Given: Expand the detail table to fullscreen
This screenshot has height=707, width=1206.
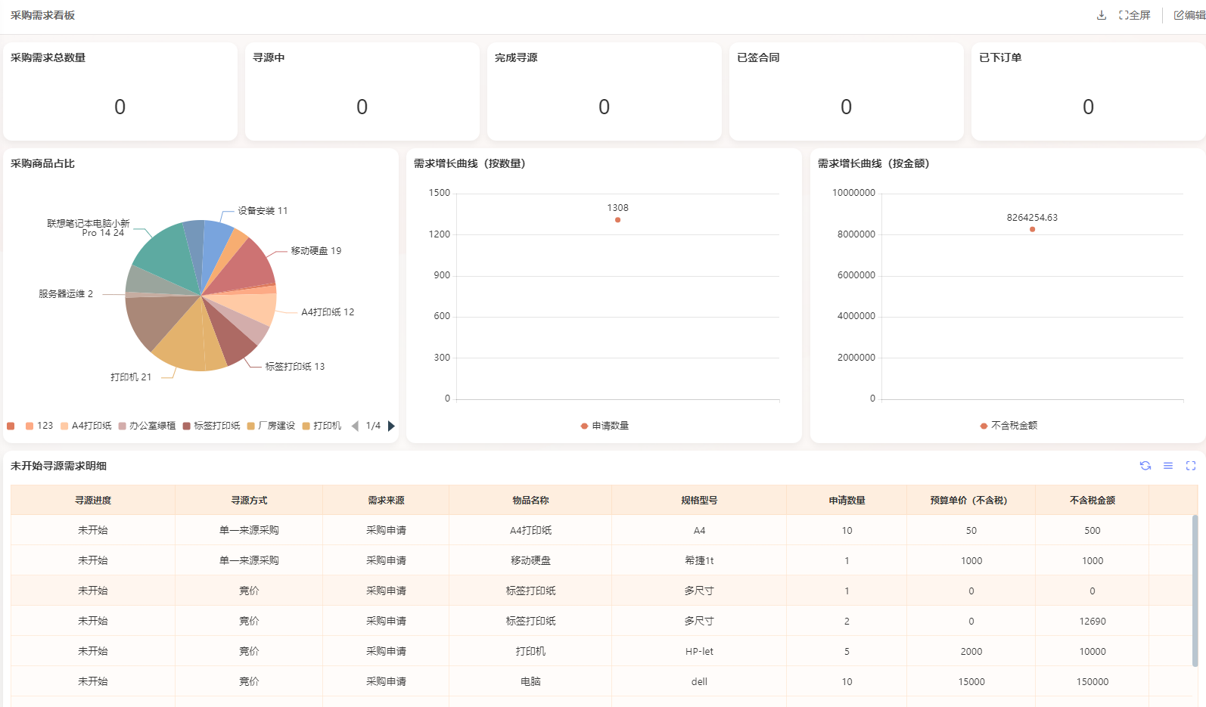Looking at the screenshot, I should click(x=1191, y=466).
